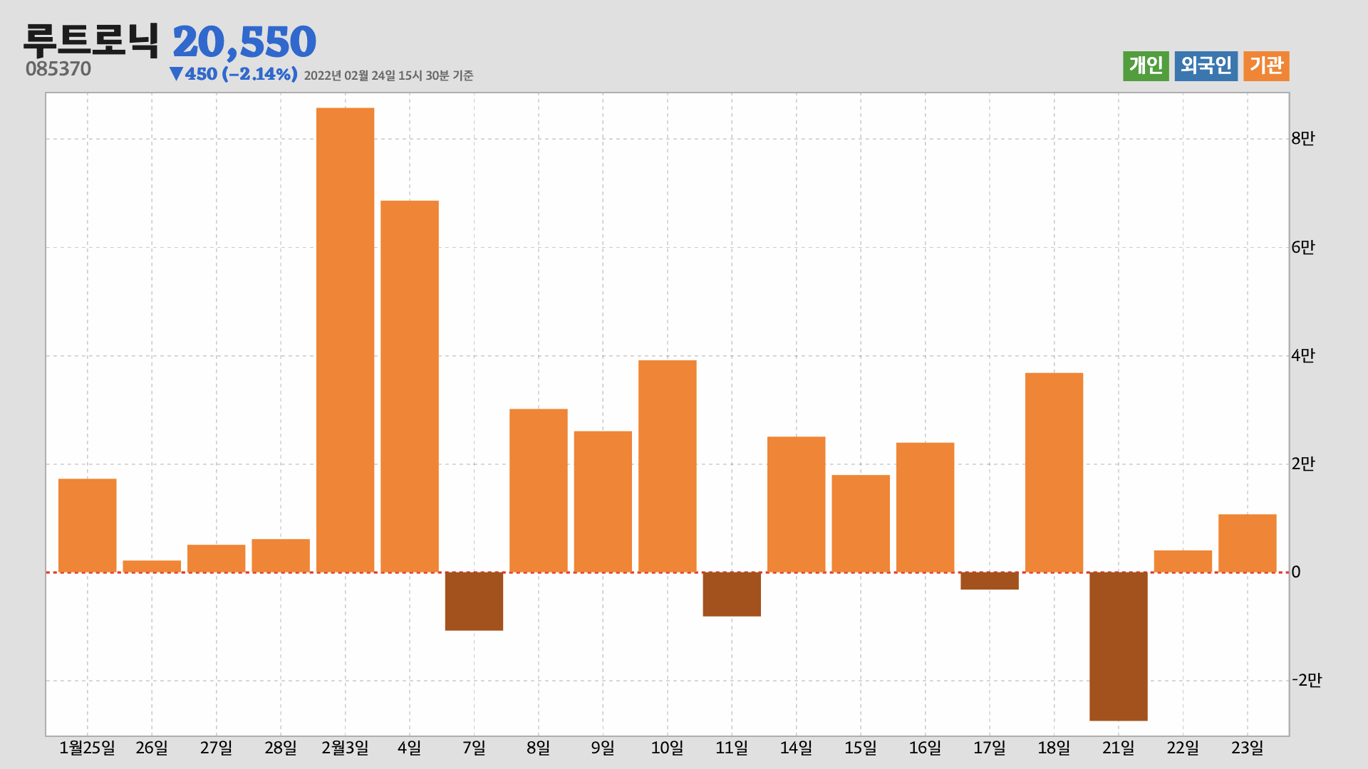Click the 2월3일 x-axis date label
The image size is (1368, 769).
[x=345, y=748]
